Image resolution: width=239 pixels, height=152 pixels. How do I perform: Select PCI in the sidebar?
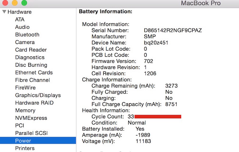point(19,126)
